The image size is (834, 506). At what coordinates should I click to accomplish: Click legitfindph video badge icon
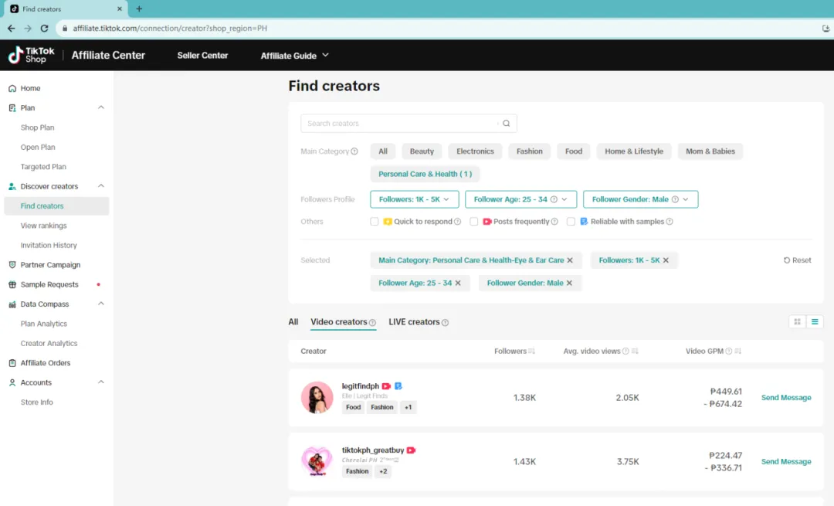(x=387, y=386)
